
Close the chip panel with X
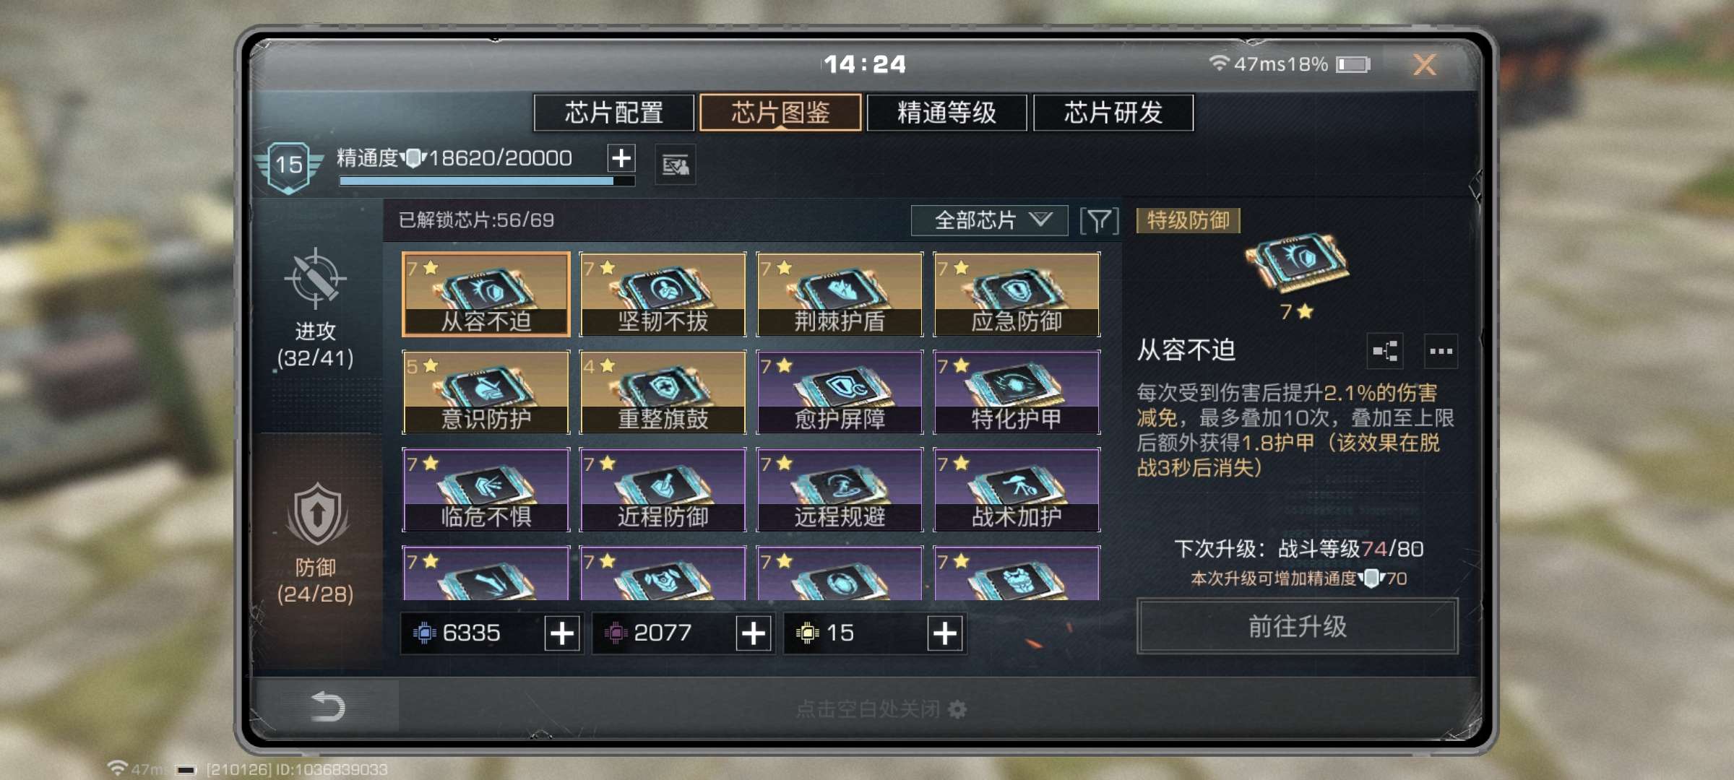pos(1425,65)
